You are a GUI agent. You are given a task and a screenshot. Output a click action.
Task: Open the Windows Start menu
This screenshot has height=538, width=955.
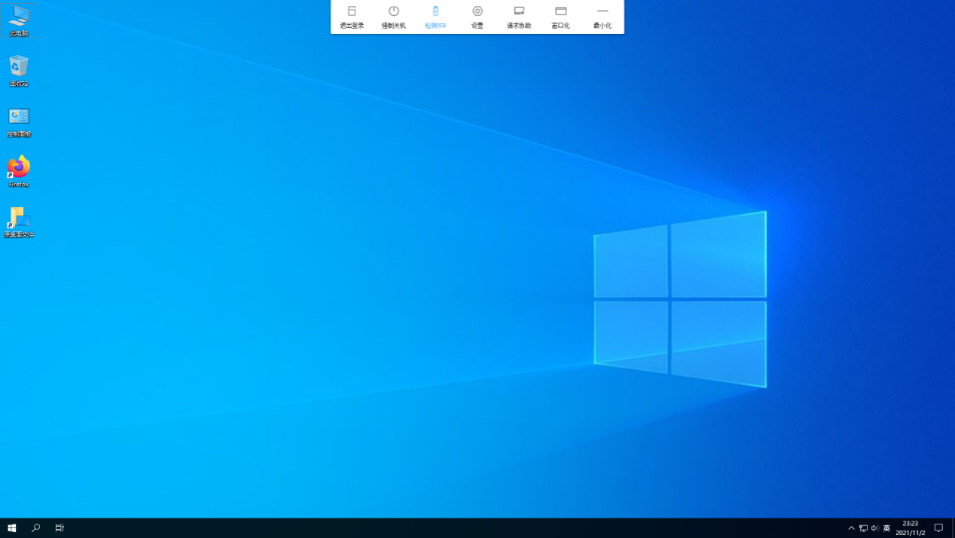click(12, 528)
